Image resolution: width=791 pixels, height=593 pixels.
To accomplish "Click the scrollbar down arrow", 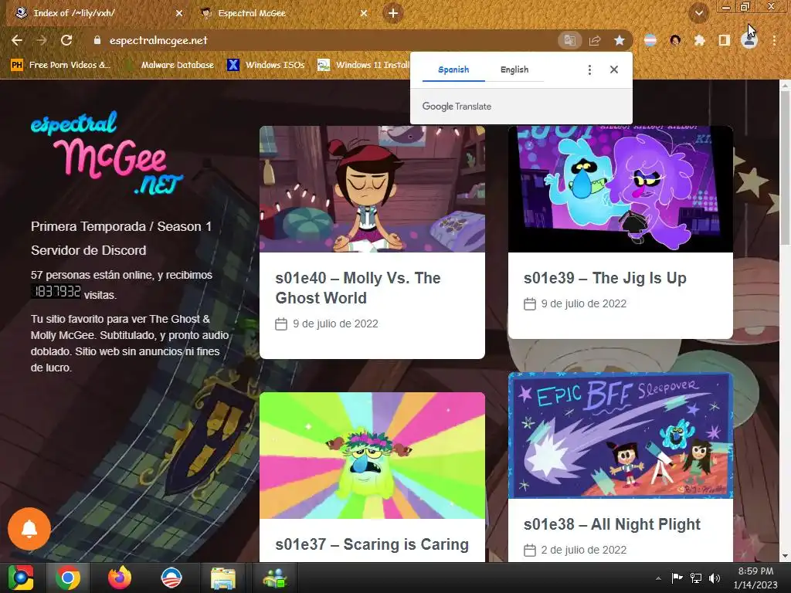I will [x=785, y=556].
